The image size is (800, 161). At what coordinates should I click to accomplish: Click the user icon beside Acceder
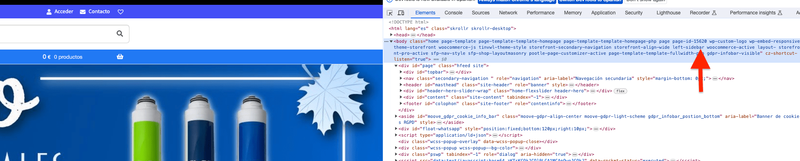49,12
